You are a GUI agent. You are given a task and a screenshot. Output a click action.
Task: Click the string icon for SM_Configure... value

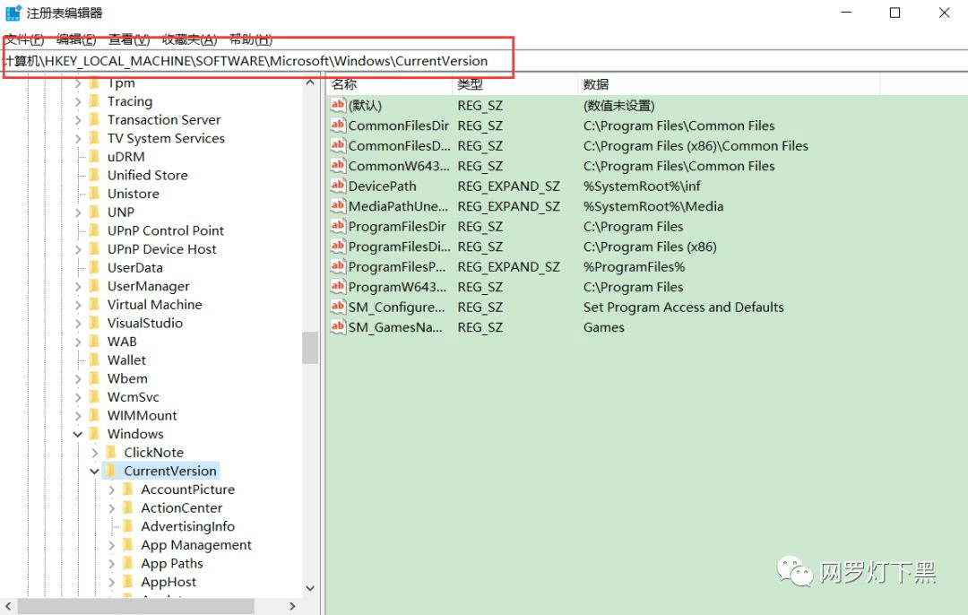tap(338, 307)
